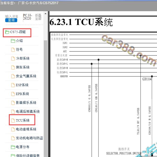Select the TCU系统 tree item
The image size is (157, 157).
point(23,120)
